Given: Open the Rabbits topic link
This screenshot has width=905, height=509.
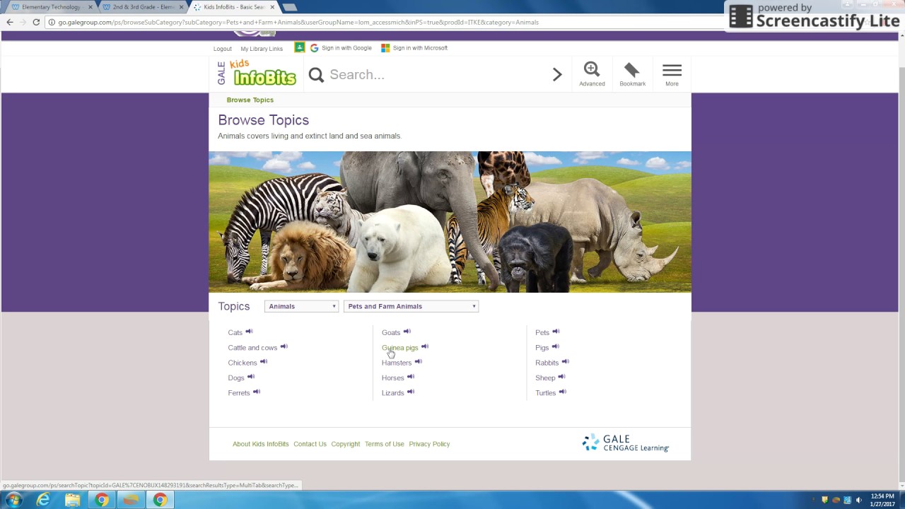Looking at the screenshot, I should tap(547, 363).
